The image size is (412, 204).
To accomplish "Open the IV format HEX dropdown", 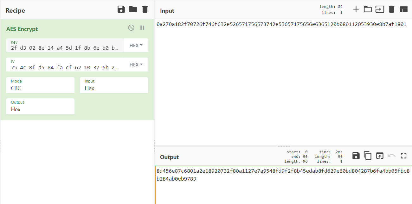I will (136, 65).
